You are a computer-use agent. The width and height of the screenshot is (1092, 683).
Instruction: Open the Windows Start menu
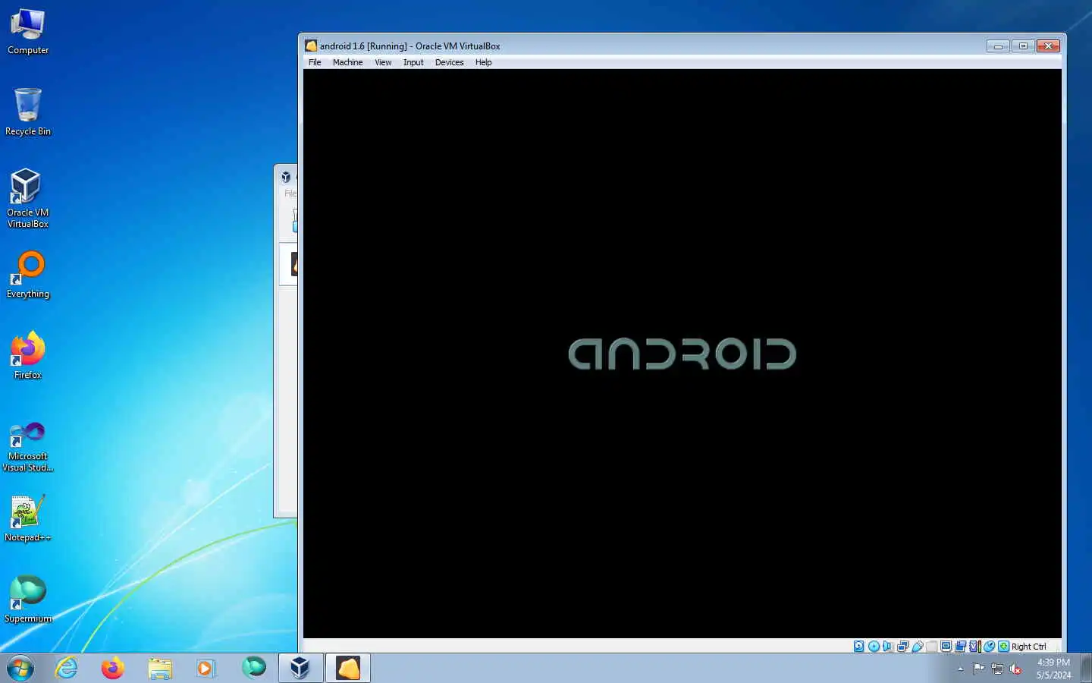pos(20,668)
